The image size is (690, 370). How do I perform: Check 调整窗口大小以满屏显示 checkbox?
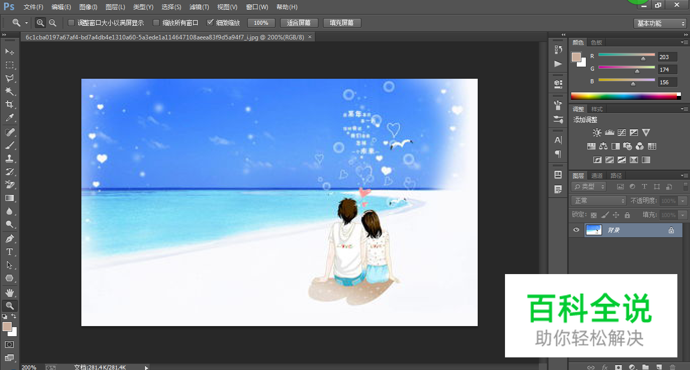pos(71,23)
